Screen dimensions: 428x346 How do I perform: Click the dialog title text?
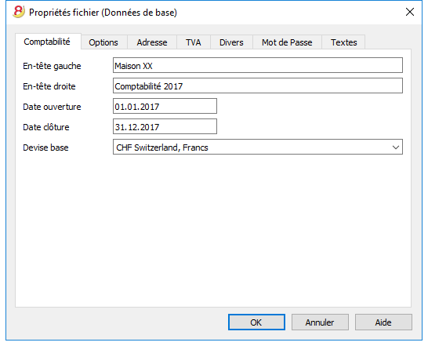[103, 13]
